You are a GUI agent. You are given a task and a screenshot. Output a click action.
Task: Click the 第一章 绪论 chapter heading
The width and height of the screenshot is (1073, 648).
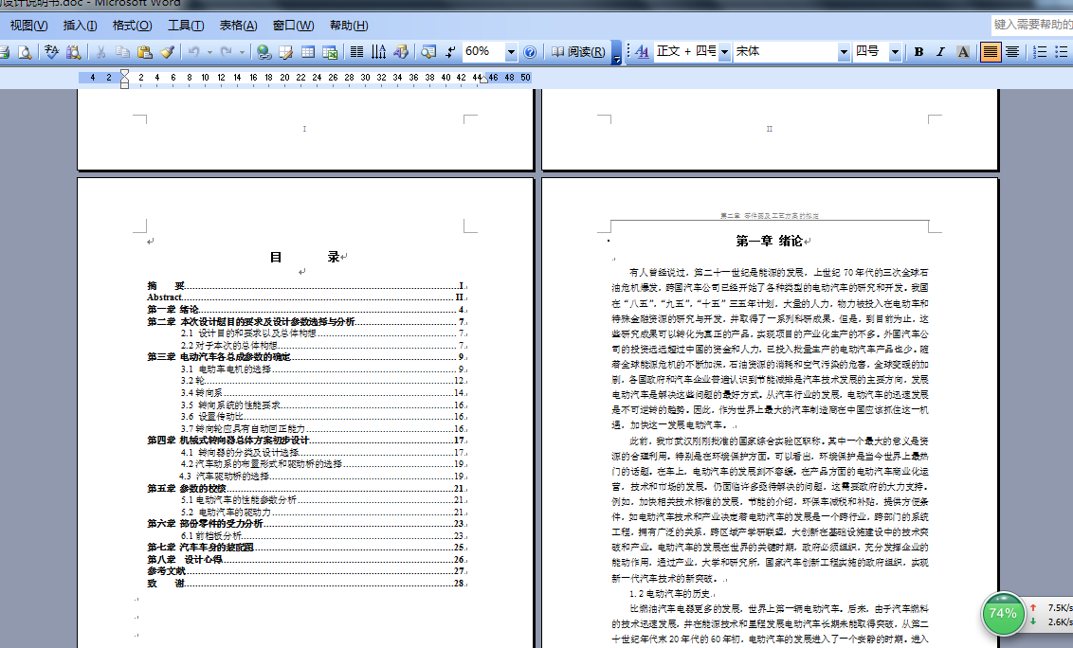coord(769,241)
